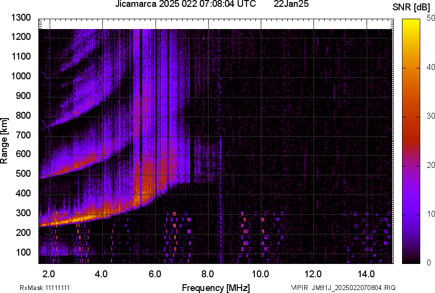This screenshot has height=293, width=435.
Task: Click the 'Range [km]' axis label
Action: [4, 141]
